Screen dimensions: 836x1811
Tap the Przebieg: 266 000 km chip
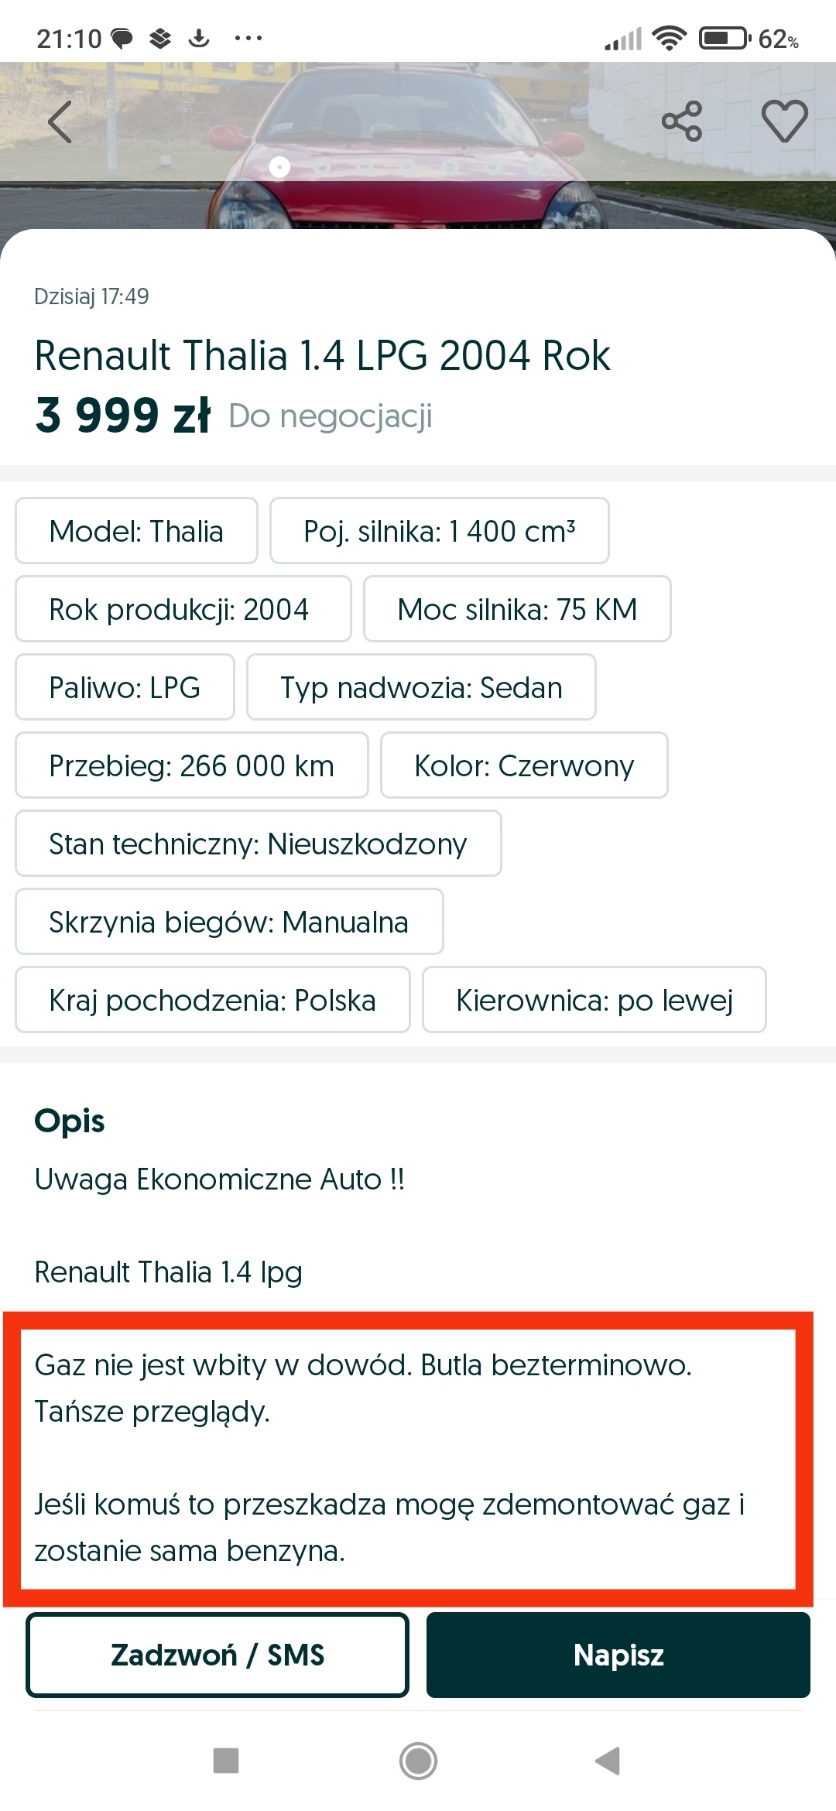tap(191, 765)
